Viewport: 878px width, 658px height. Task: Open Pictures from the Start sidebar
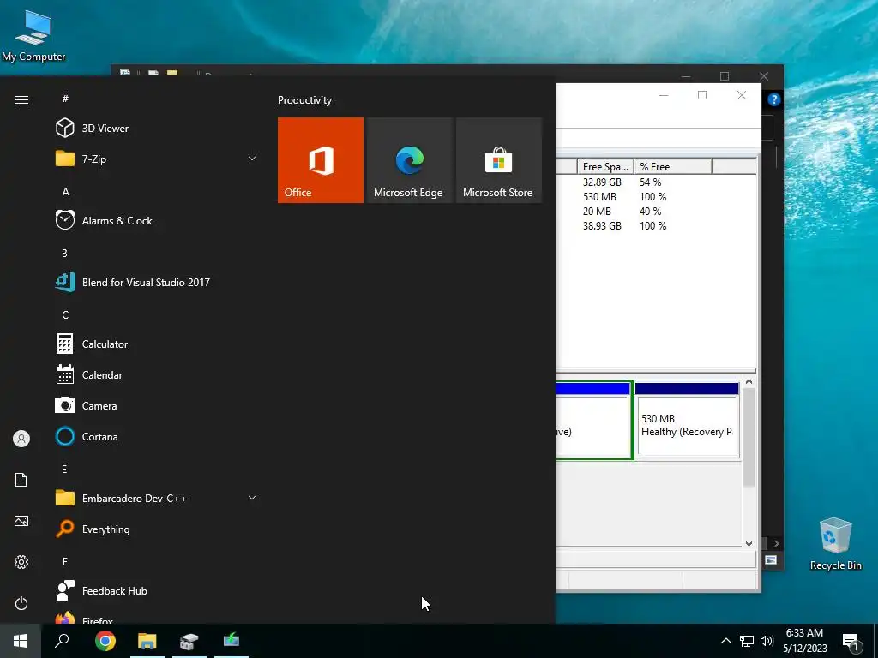pos(21,521)
